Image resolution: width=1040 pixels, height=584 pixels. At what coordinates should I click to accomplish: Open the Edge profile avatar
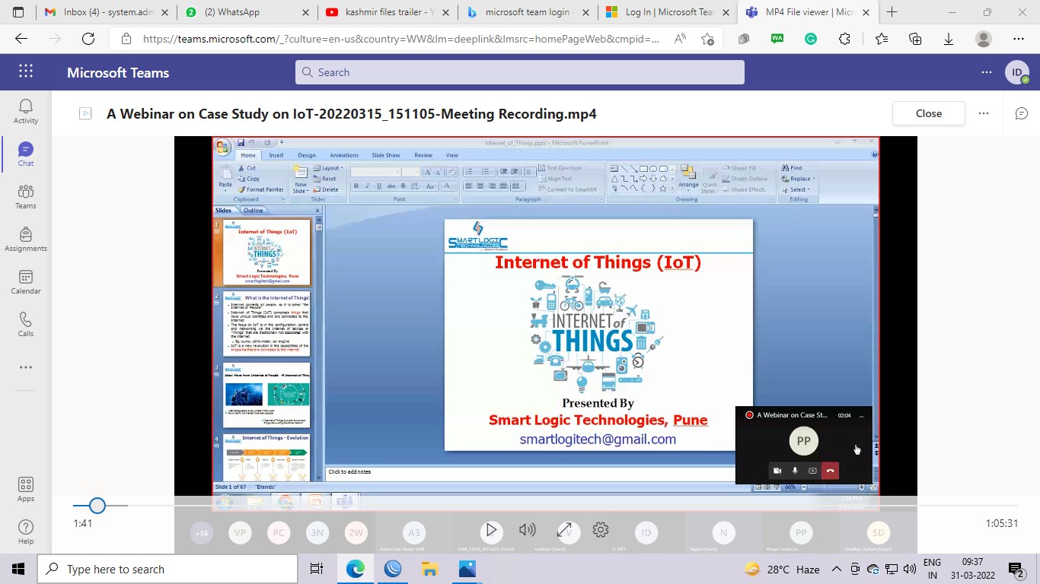tap(984, 39)
